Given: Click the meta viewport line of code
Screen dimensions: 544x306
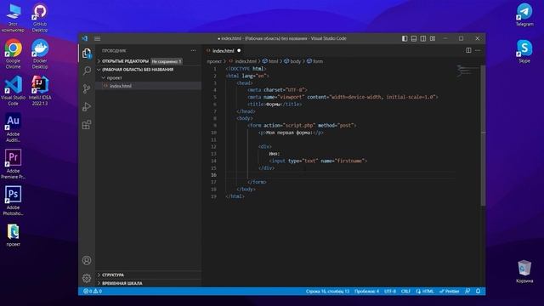Looking at the screenshot, I should pos(343,97).
